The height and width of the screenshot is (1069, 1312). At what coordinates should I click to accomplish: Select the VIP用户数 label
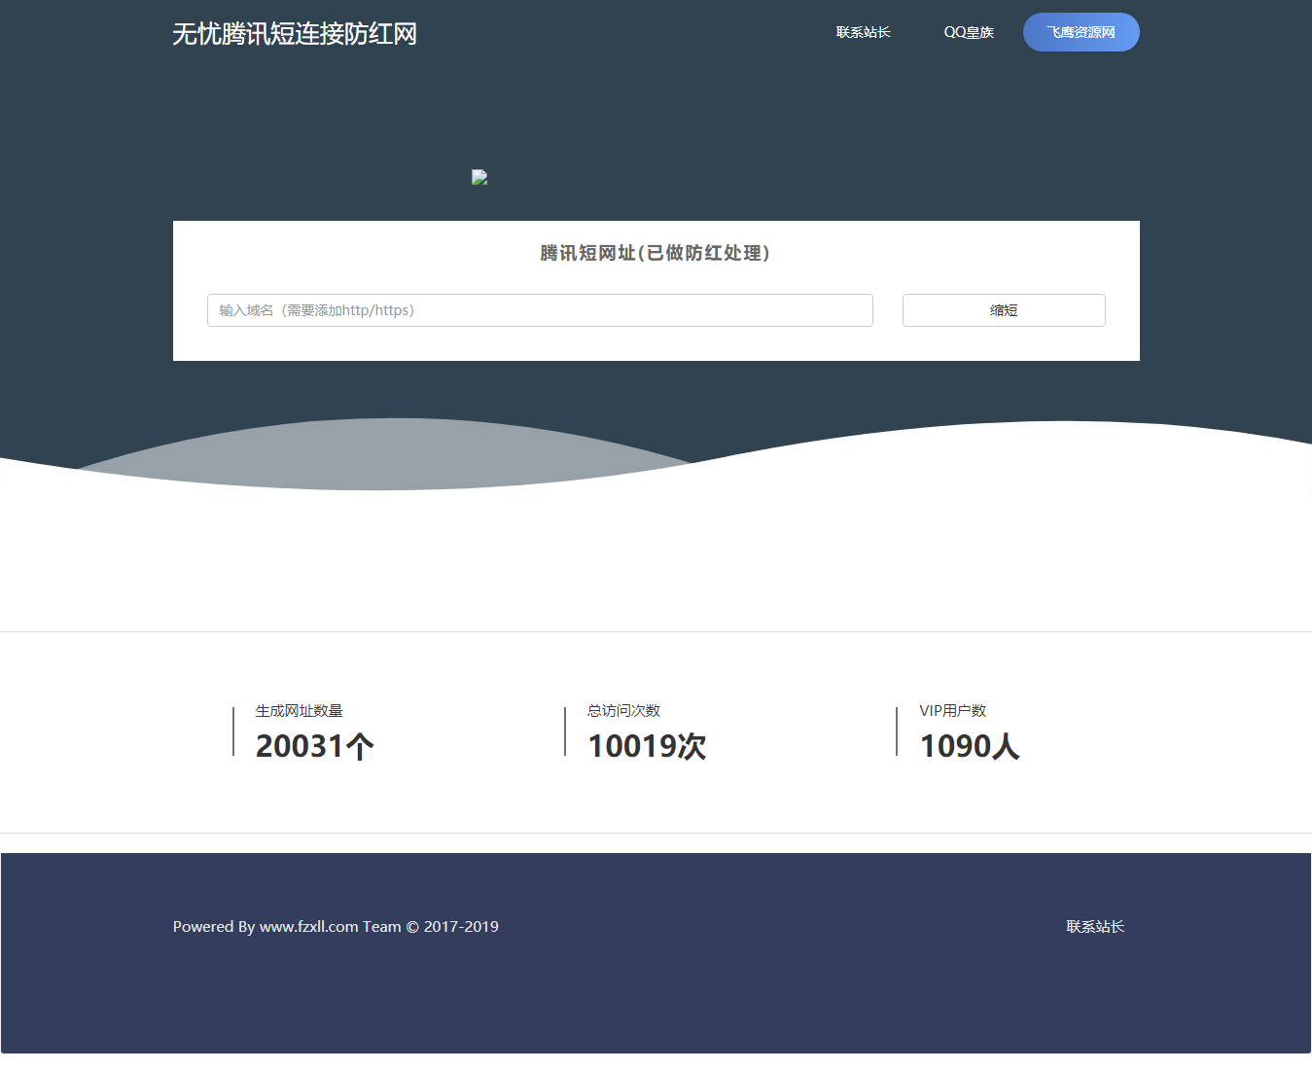[953, 711]
